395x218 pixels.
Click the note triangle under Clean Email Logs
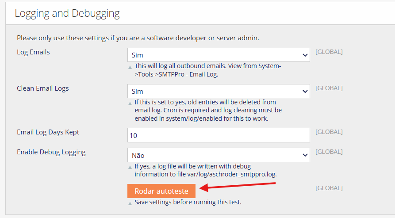tap(130, 104)
